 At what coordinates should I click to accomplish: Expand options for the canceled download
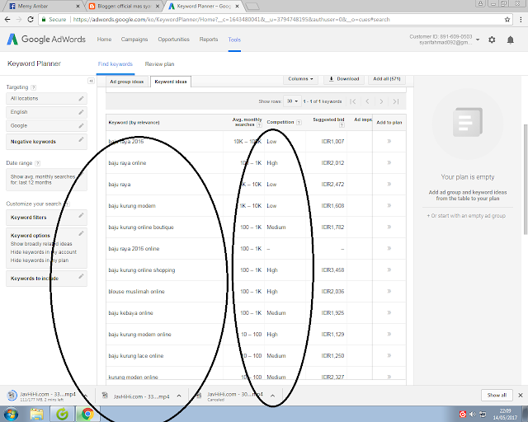click(272, 396)
